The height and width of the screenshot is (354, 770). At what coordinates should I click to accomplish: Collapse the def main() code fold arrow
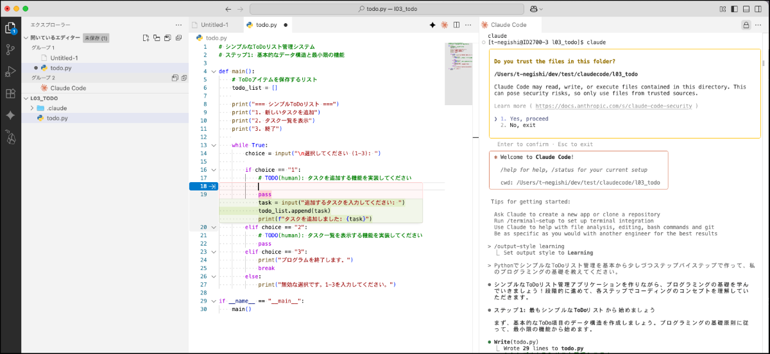(x=214, y=71)
